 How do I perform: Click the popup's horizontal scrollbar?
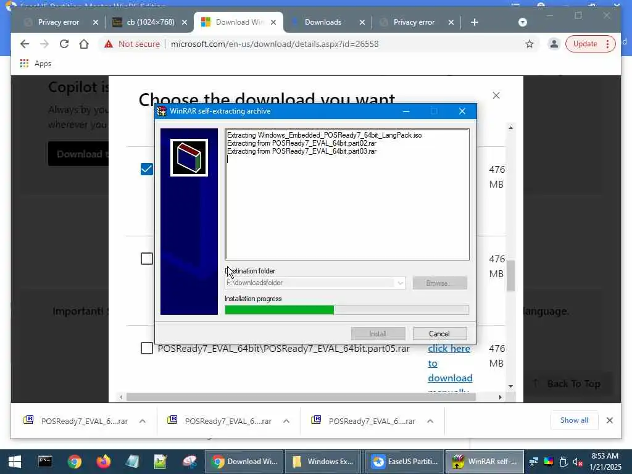(x=301, y=397)
